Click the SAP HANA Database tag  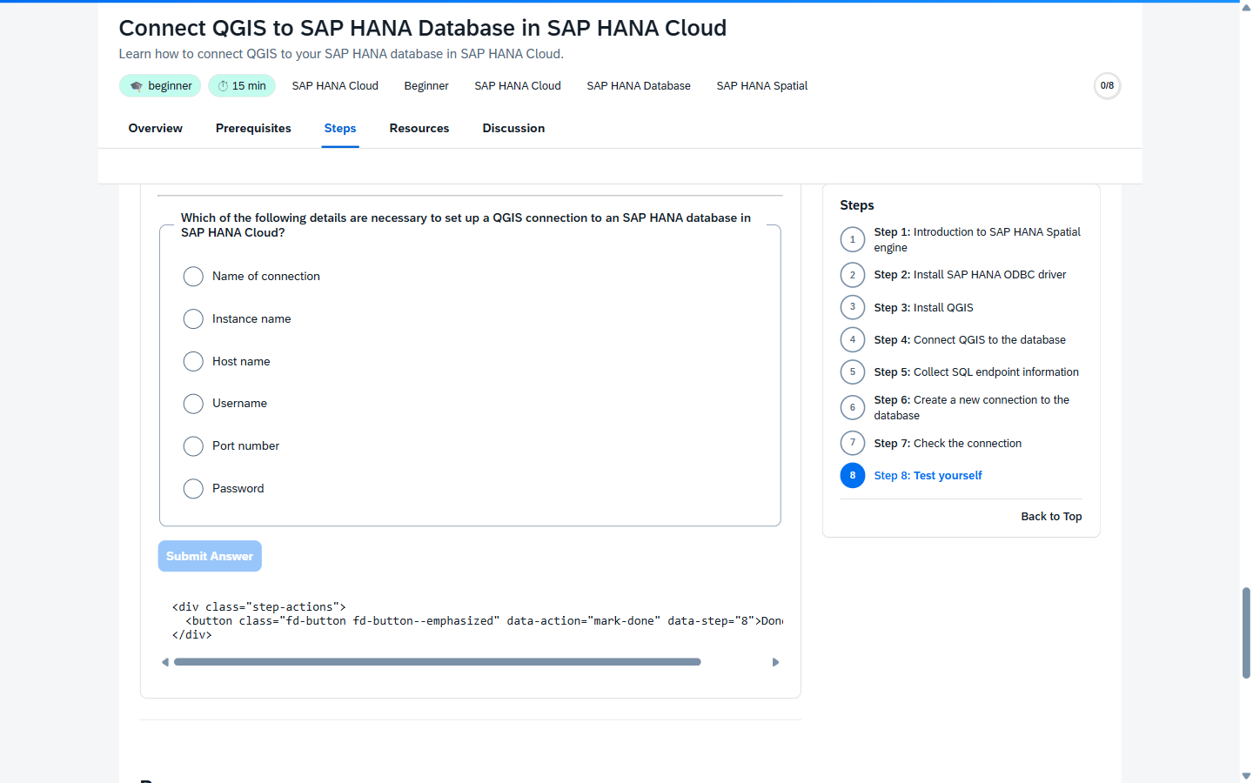[x=639, y=86]
